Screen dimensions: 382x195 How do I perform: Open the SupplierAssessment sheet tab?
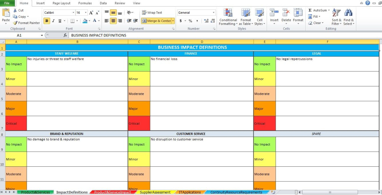tap(155, 192)
